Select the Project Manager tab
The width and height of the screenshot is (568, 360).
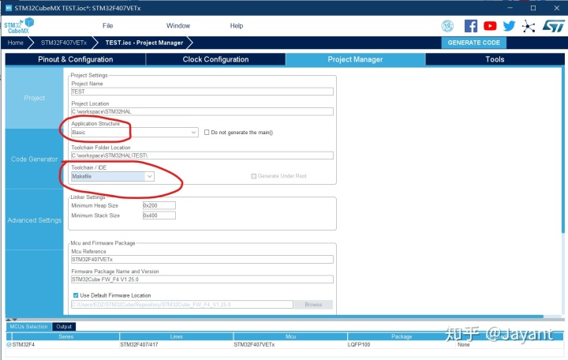coord(355,59)
